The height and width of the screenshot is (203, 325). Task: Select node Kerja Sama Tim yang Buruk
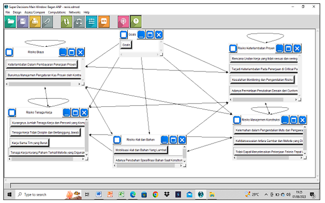point(30,143)
